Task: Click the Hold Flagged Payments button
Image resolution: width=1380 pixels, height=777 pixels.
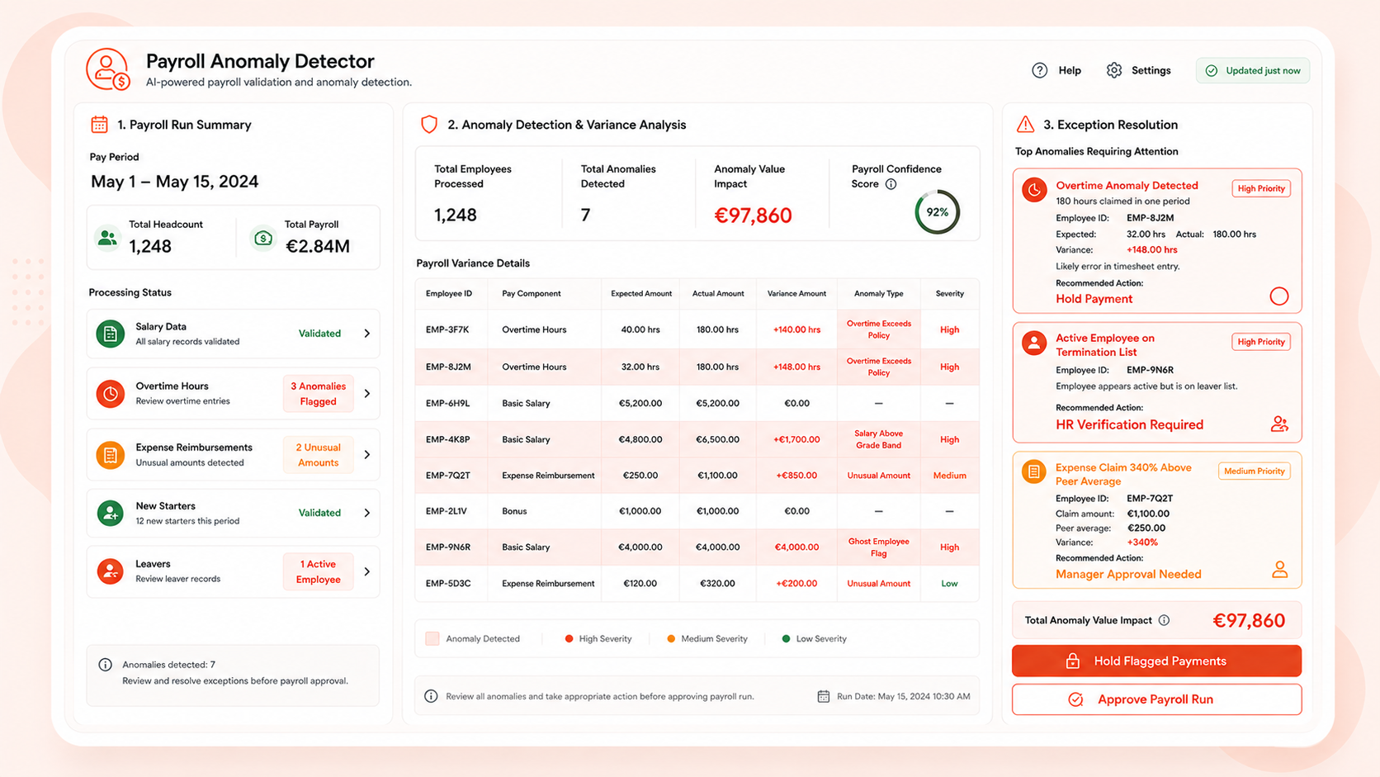Action: (1156, 661)
